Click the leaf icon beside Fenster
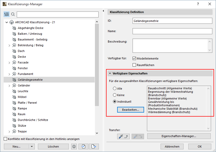Screen dimensions: 216x152 (14, 68)
